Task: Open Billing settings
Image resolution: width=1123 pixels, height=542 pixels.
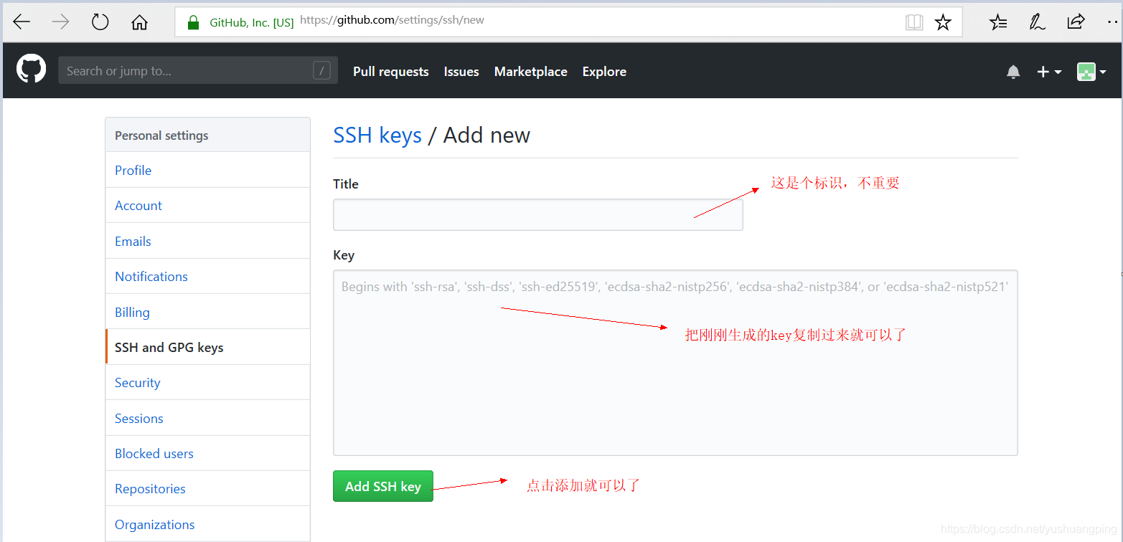Action: tap(207, 312)
